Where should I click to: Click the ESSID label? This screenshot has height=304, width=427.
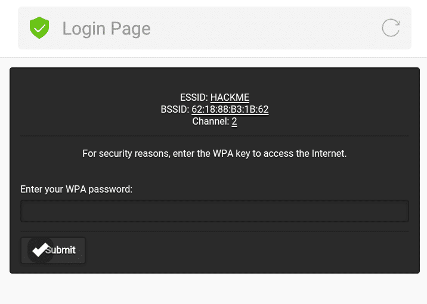194,98
